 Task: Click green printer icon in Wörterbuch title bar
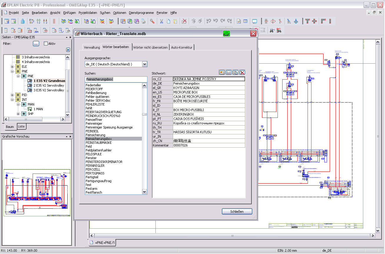226,34
